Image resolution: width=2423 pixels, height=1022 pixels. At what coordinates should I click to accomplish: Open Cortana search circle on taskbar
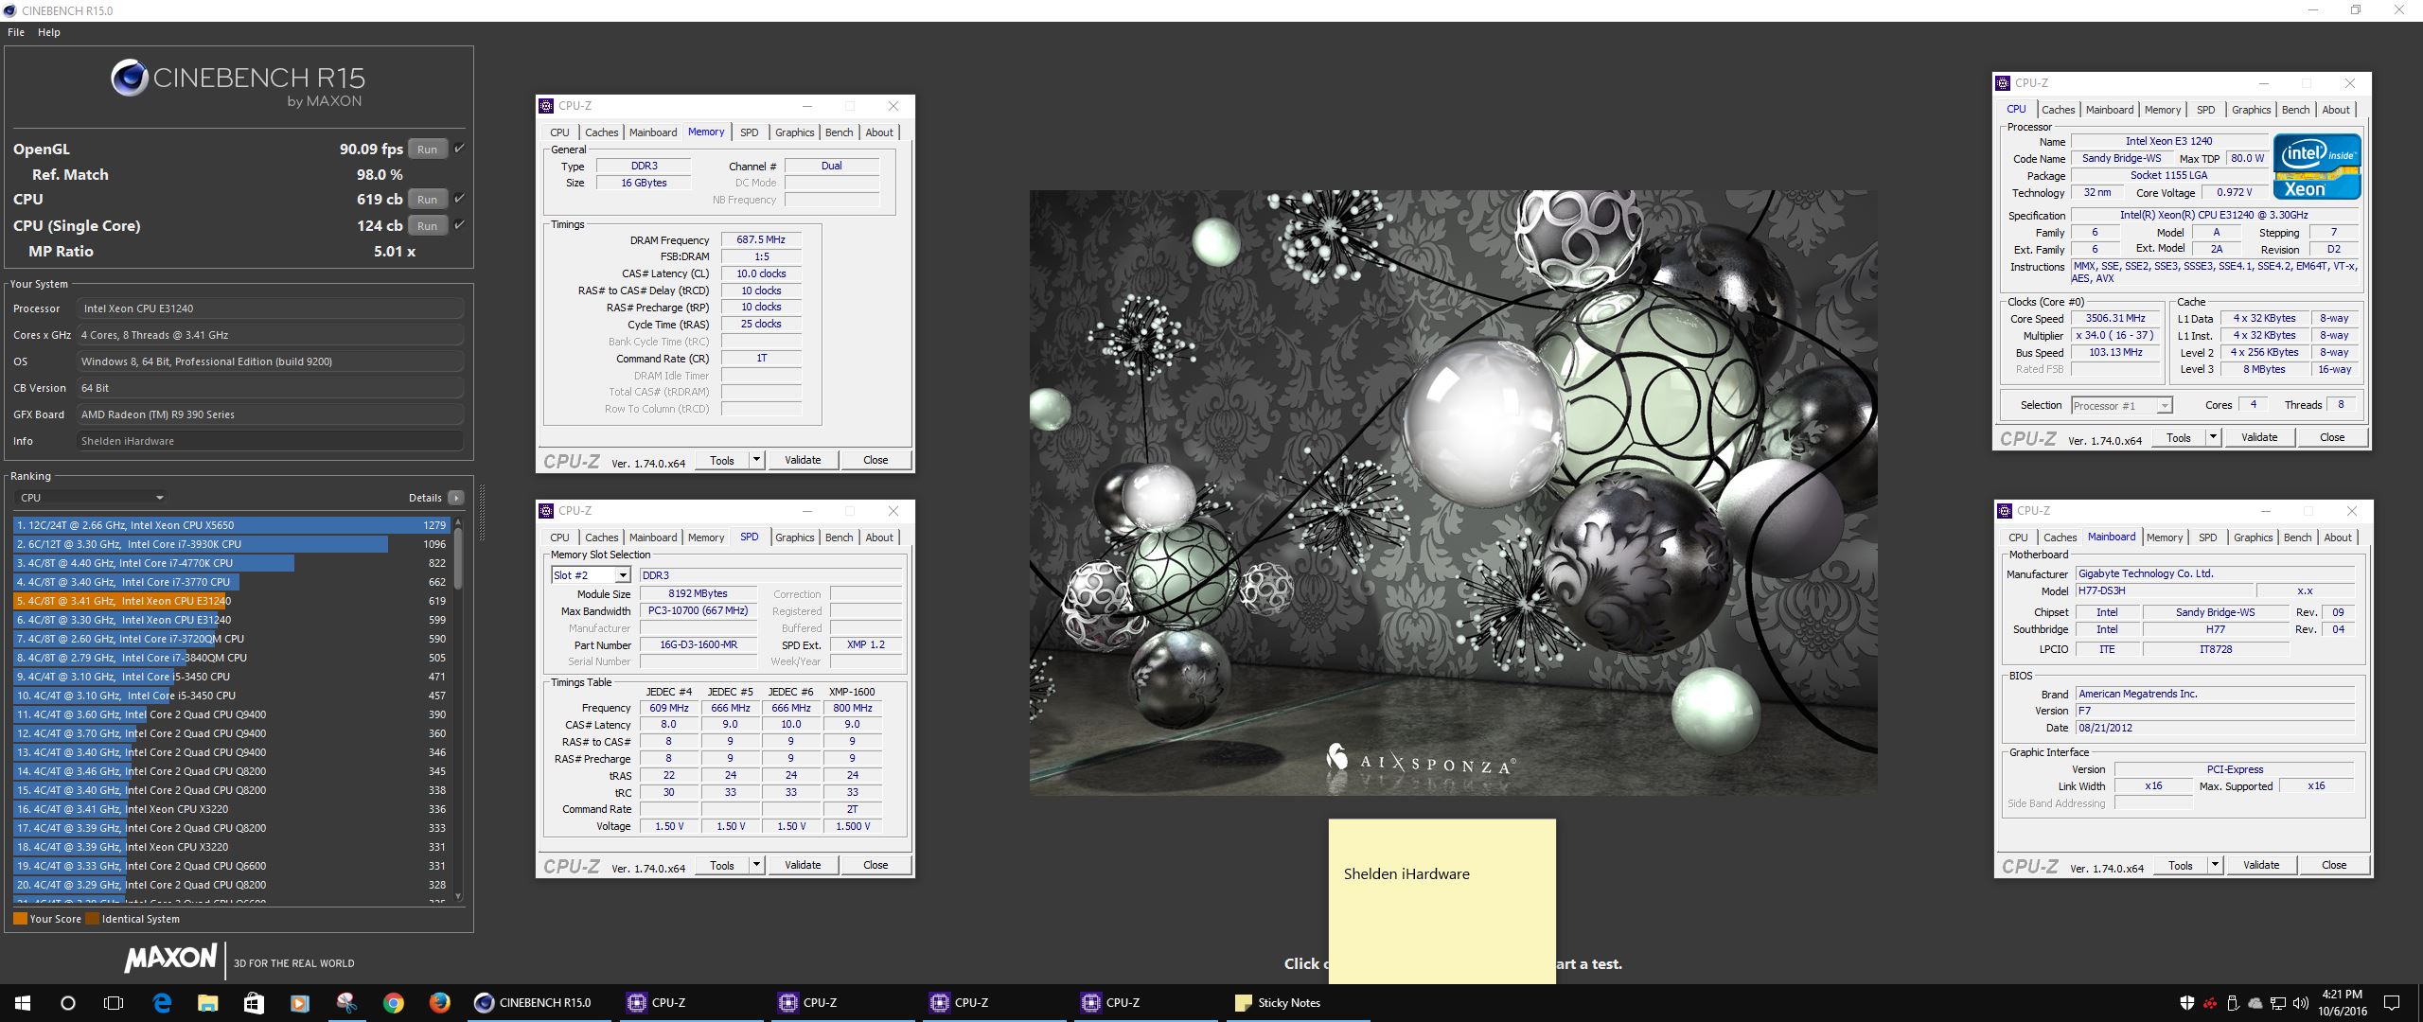click(x=68, y=1003)
